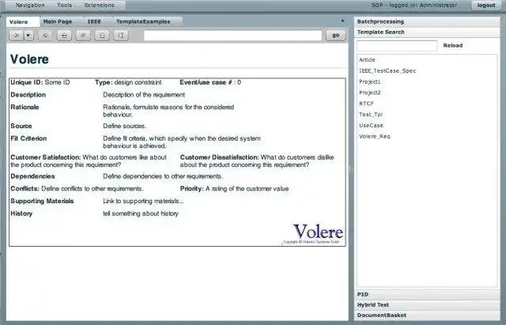Click the 'design constraint' type value
This screenshot has width=506, height=325.
pyautogui.click(x=138, y=82)
